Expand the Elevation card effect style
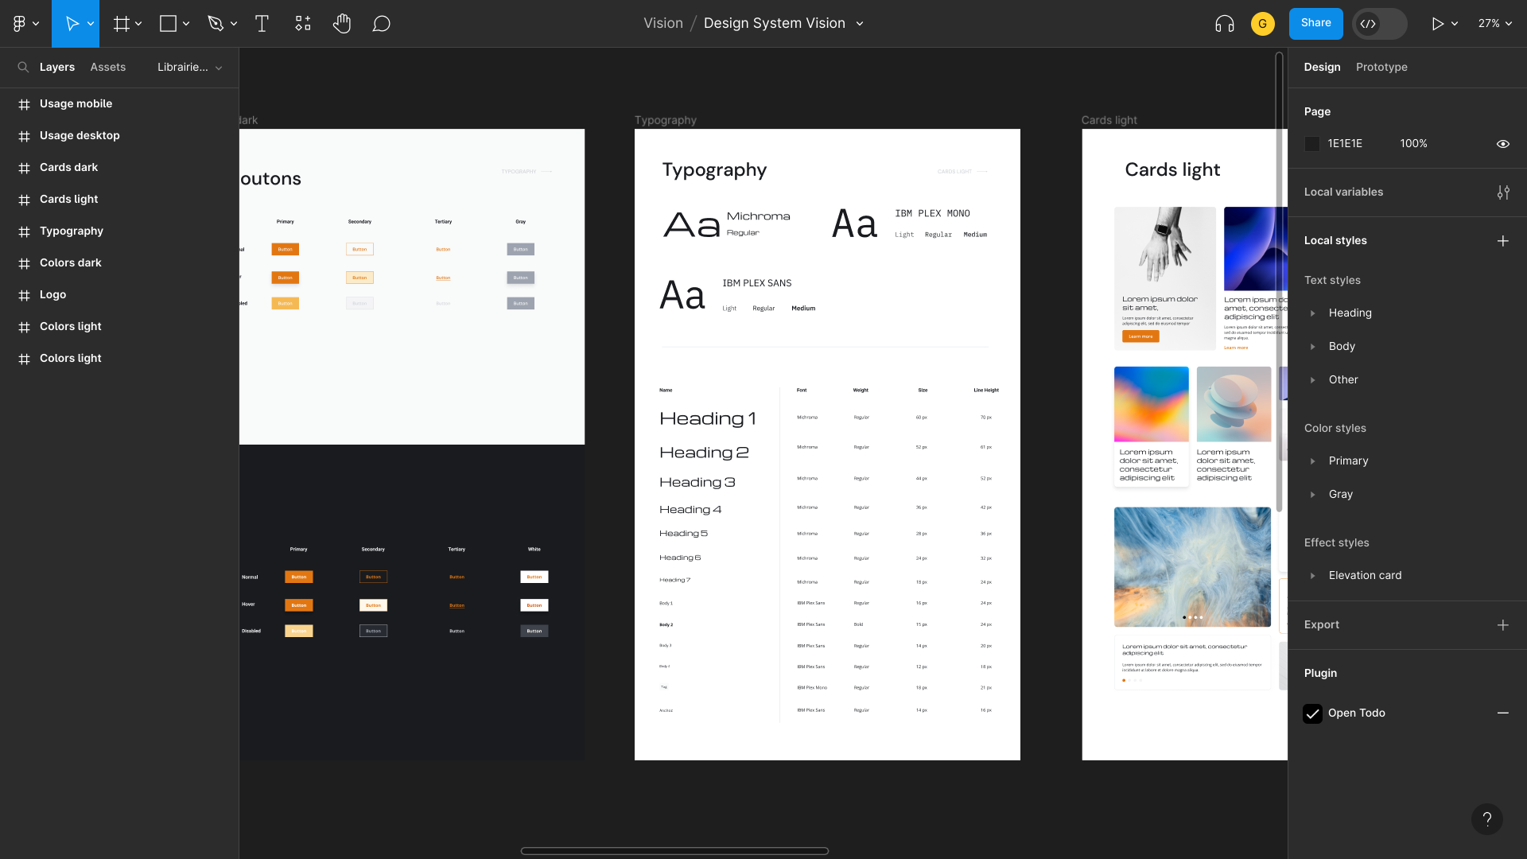1527x859 pixels. coord(1313,575)
